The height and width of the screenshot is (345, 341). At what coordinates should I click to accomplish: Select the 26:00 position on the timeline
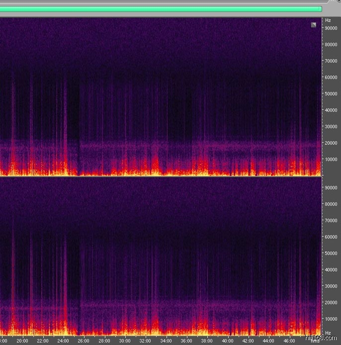[84, 341]
